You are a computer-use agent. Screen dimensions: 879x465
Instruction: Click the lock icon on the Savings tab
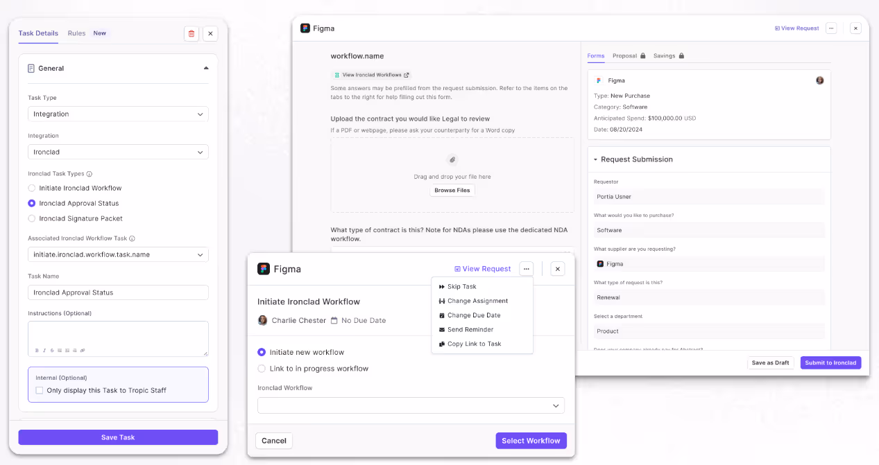[x=681, y=55]
